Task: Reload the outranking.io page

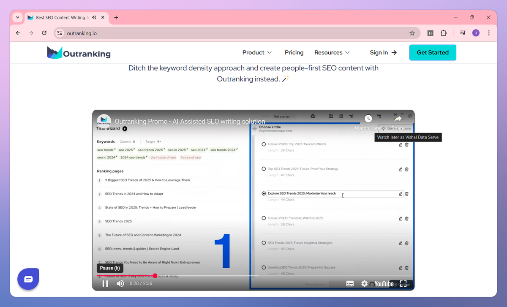Action: pos(44,33)
